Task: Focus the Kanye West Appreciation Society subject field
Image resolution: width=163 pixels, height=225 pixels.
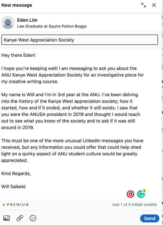Action: click(x=80, y=40)
